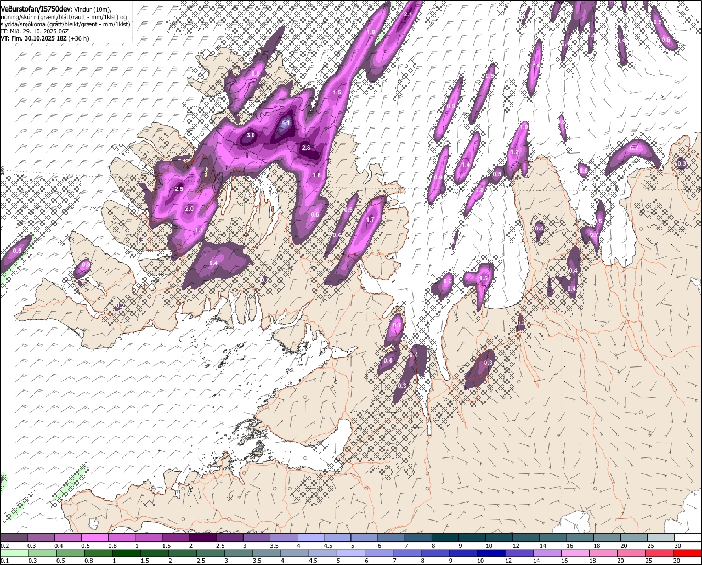Select lower legend swatch starting at 25
Image resolution: width=702 pixels, height=565 pixels.
pos(659,553)
